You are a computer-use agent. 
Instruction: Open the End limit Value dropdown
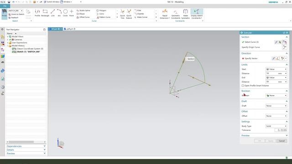tap(276, 77)
